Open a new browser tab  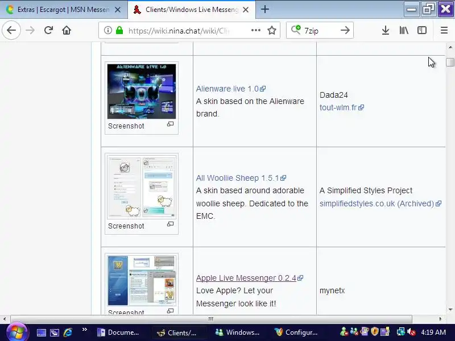264,9
